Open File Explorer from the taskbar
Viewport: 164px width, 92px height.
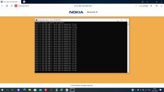click(30, 90)
